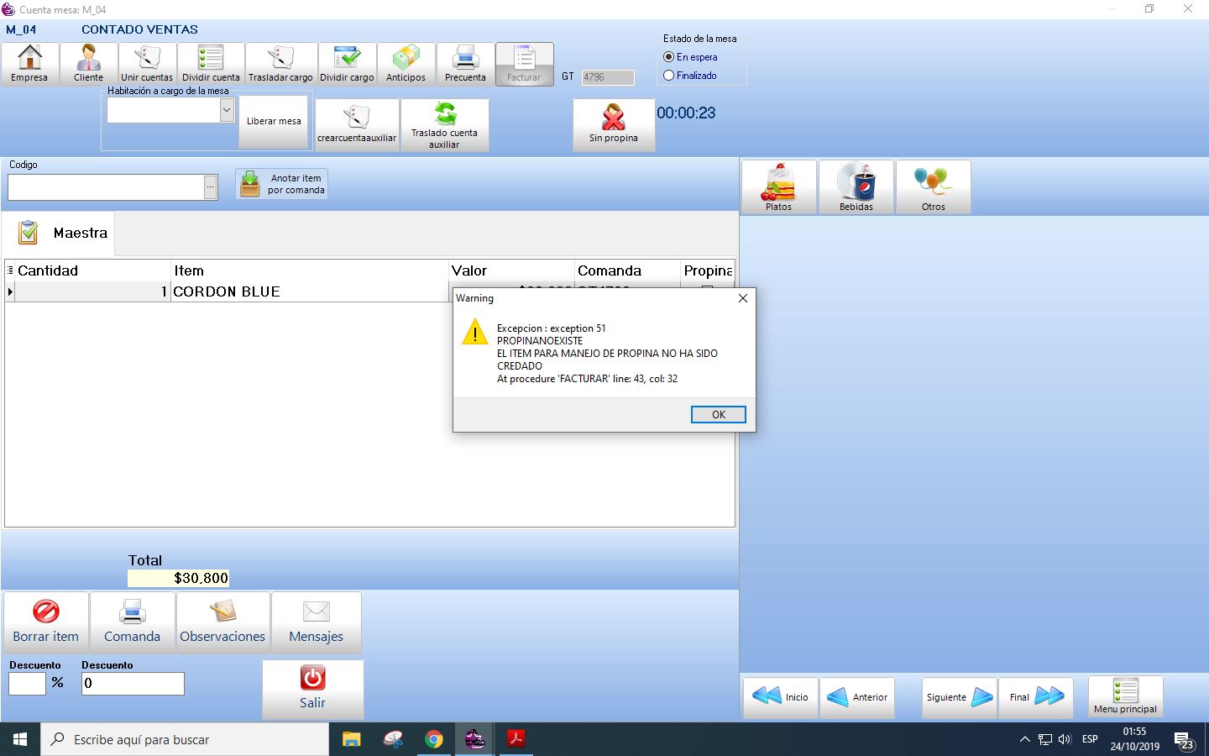
Task: Expand the Habitación a cargo dropdown
Action: [x=226, y=110]
